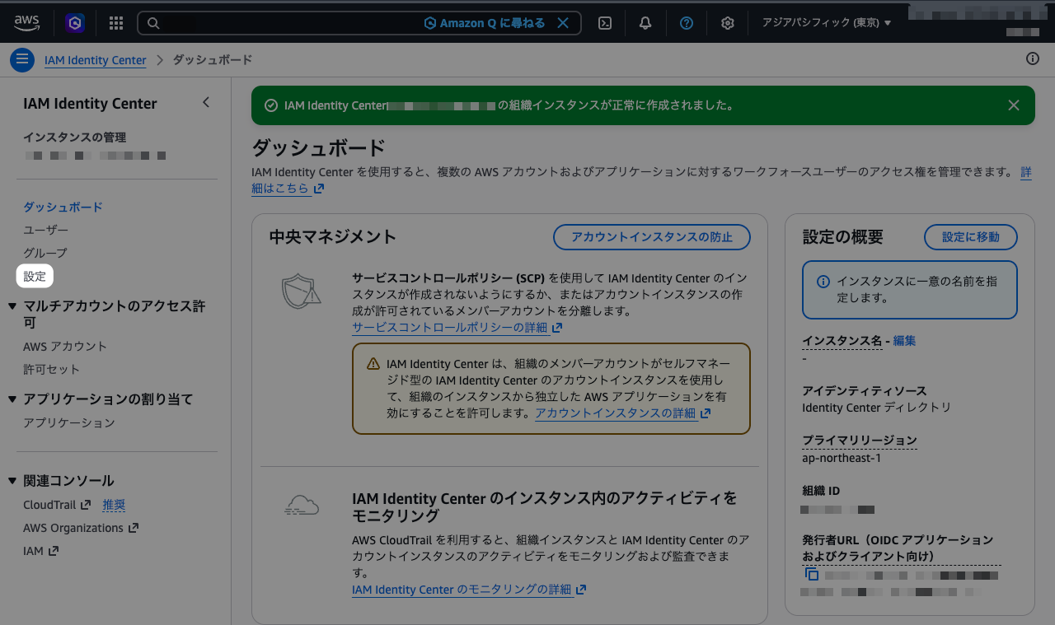Screen dimensions: 1055x625
Task: Click the 推奨 label next to CloudTrail
Action: (x=114, y=505)
